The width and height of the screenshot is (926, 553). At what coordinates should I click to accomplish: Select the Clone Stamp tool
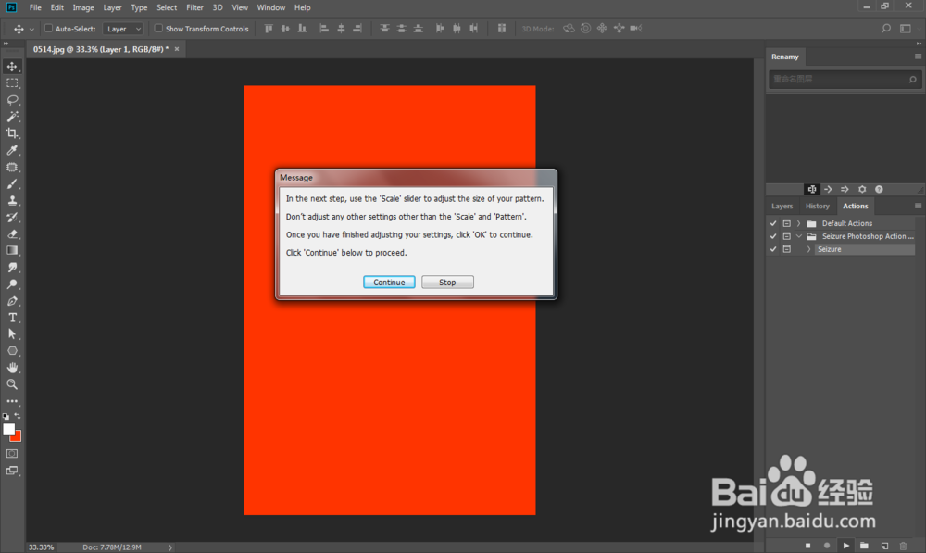12,201
